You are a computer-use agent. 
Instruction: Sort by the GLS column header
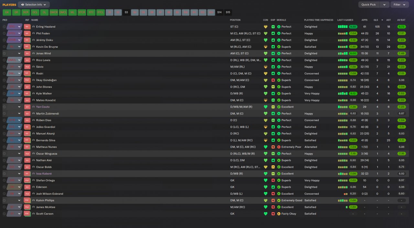(376, 20)
